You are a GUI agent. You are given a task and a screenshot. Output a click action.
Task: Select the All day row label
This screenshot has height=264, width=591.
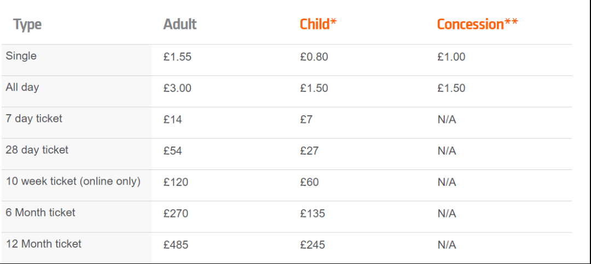(22, 87)
